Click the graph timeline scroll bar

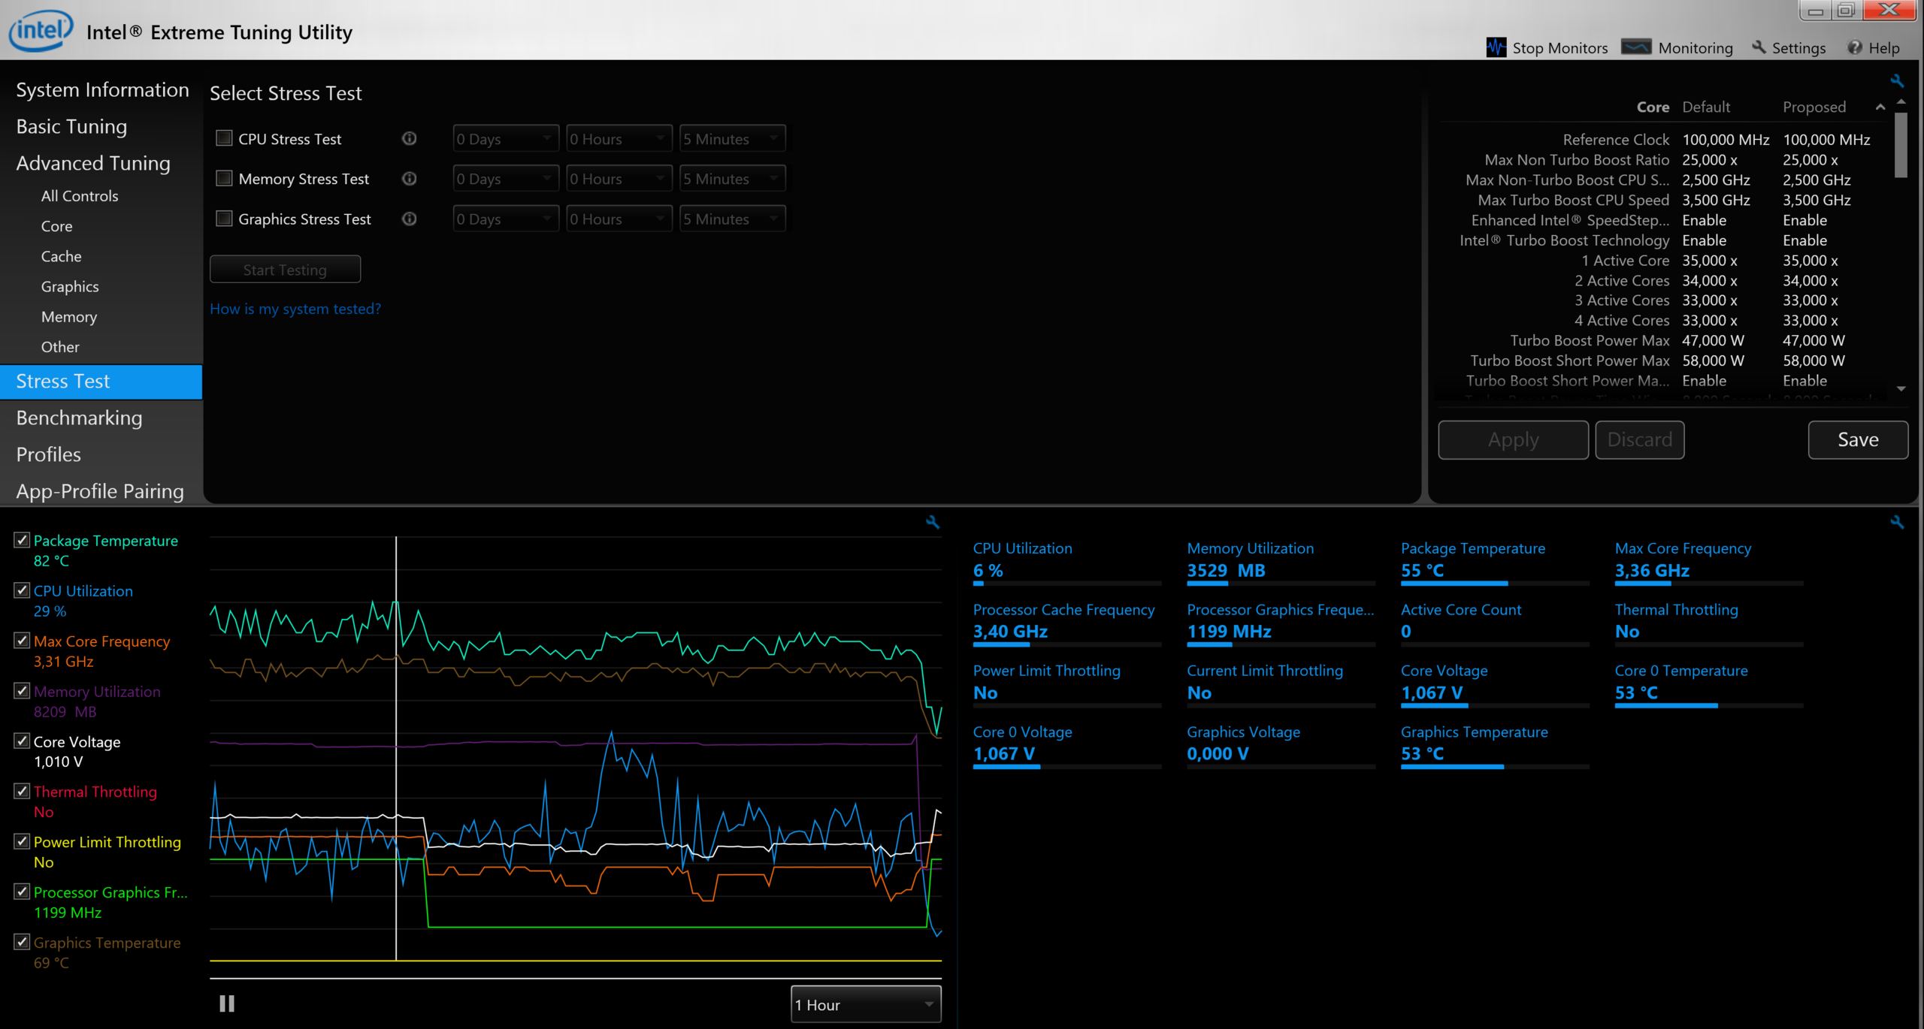click(x=575, y=978)
